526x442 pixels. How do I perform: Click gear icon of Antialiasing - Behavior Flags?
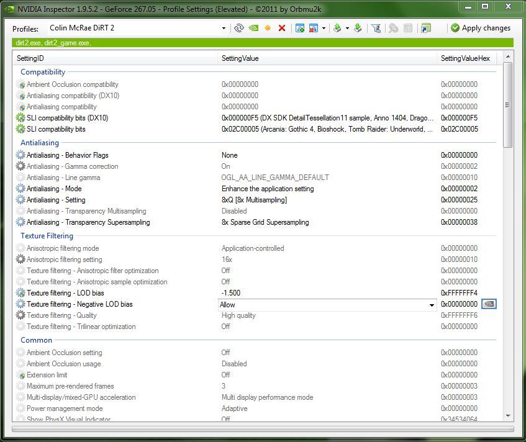[x=20, y=155]
